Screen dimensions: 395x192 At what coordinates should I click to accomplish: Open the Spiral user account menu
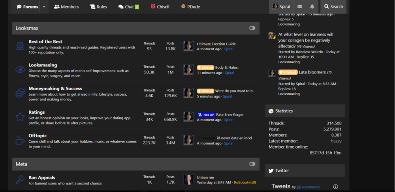click(281, 7)
